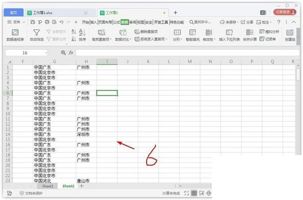This screenshot has width=303, height=200.
Task: Click the 未保存 cloud save status
Action: click(229, 22)
